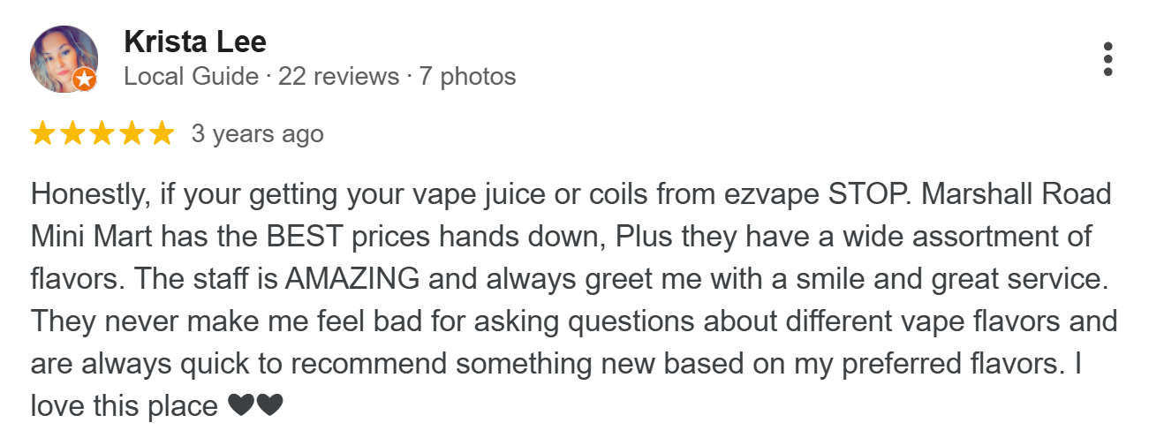
Task: Click the word "AMAZING" in the review
Action: coord(352,278)
